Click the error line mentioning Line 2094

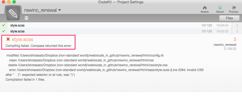pos(104,72)
